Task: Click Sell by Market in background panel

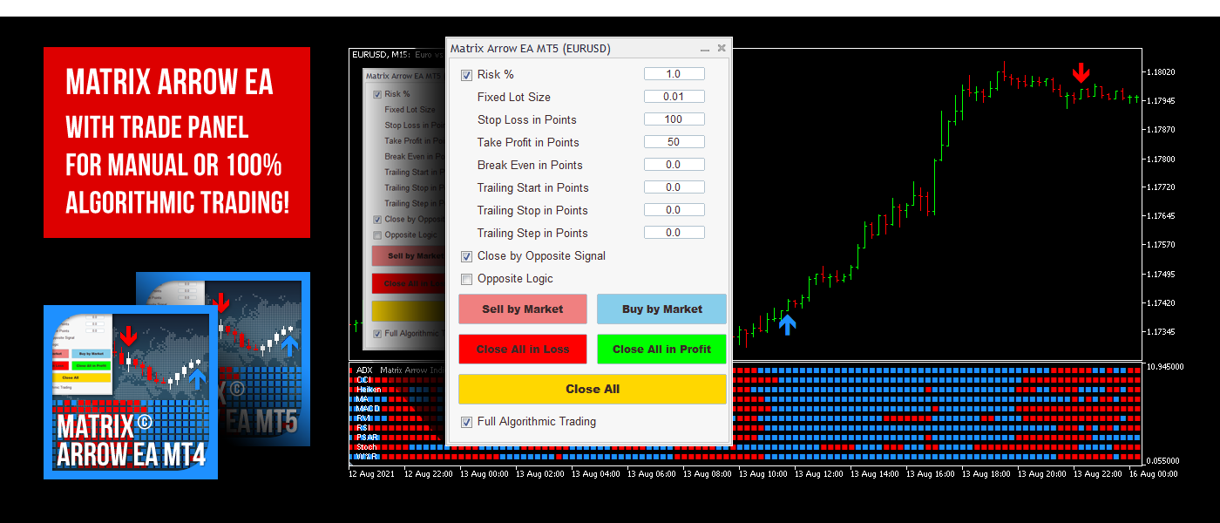Action: 409,255
